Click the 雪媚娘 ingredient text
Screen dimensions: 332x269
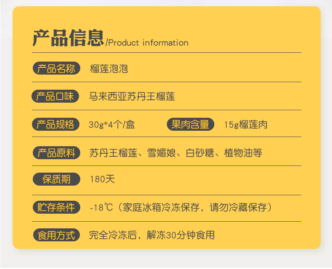(x=161, y=153)
